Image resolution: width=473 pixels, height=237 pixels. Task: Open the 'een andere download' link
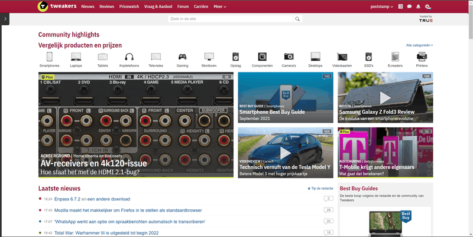point(109,199)
